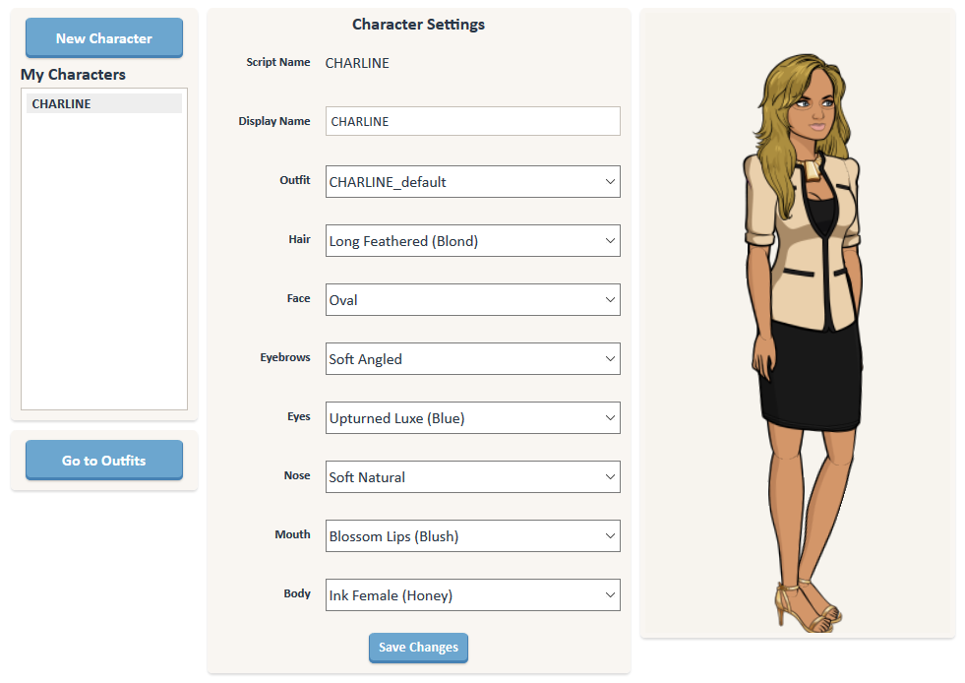Click the New Character button
This screenshot has height=683, width=965.
[104, 37]
